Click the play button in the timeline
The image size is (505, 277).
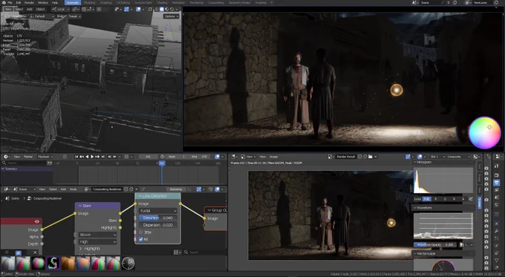pyautogui.click(x=92, y=157)
